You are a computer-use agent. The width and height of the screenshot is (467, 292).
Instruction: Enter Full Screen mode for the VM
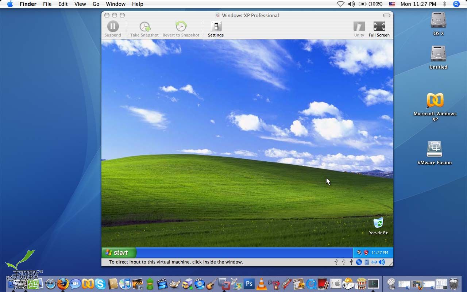(379, 29)
